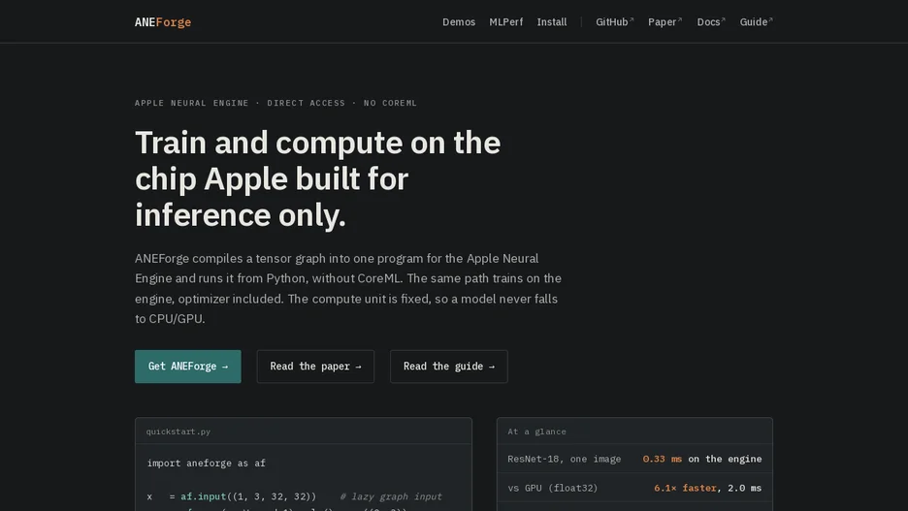Screen dimensions: 908x511
Task: Click the '6.1× faster' value
Action: [685, 488]
